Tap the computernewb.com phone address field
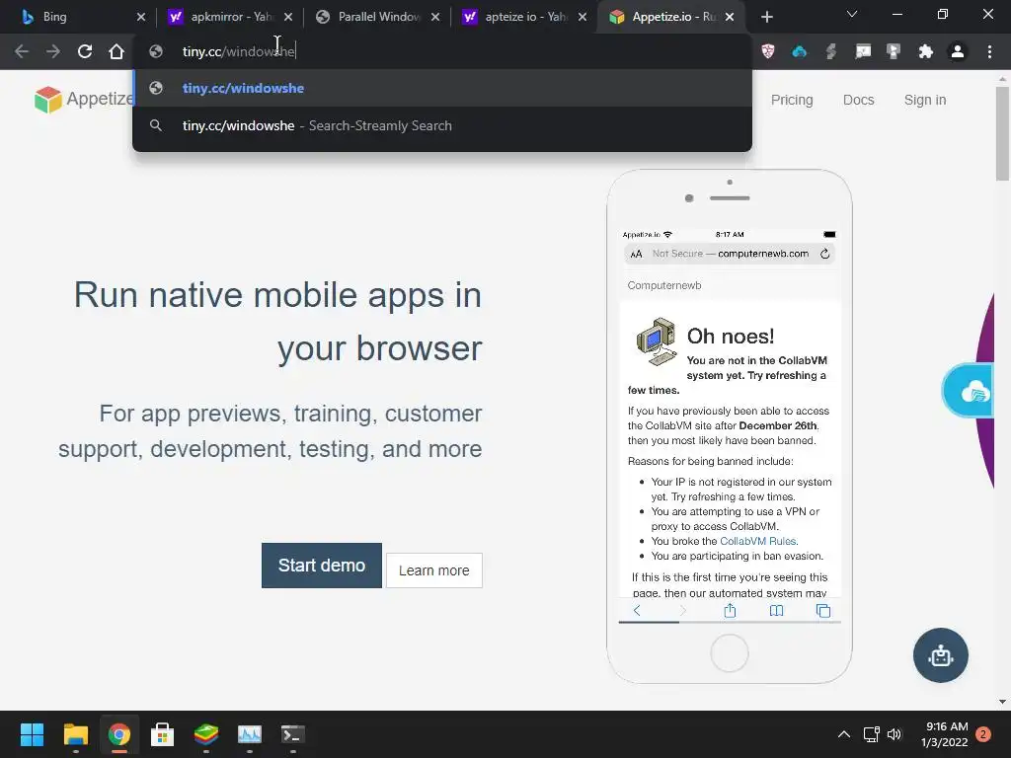 (730, 254)
